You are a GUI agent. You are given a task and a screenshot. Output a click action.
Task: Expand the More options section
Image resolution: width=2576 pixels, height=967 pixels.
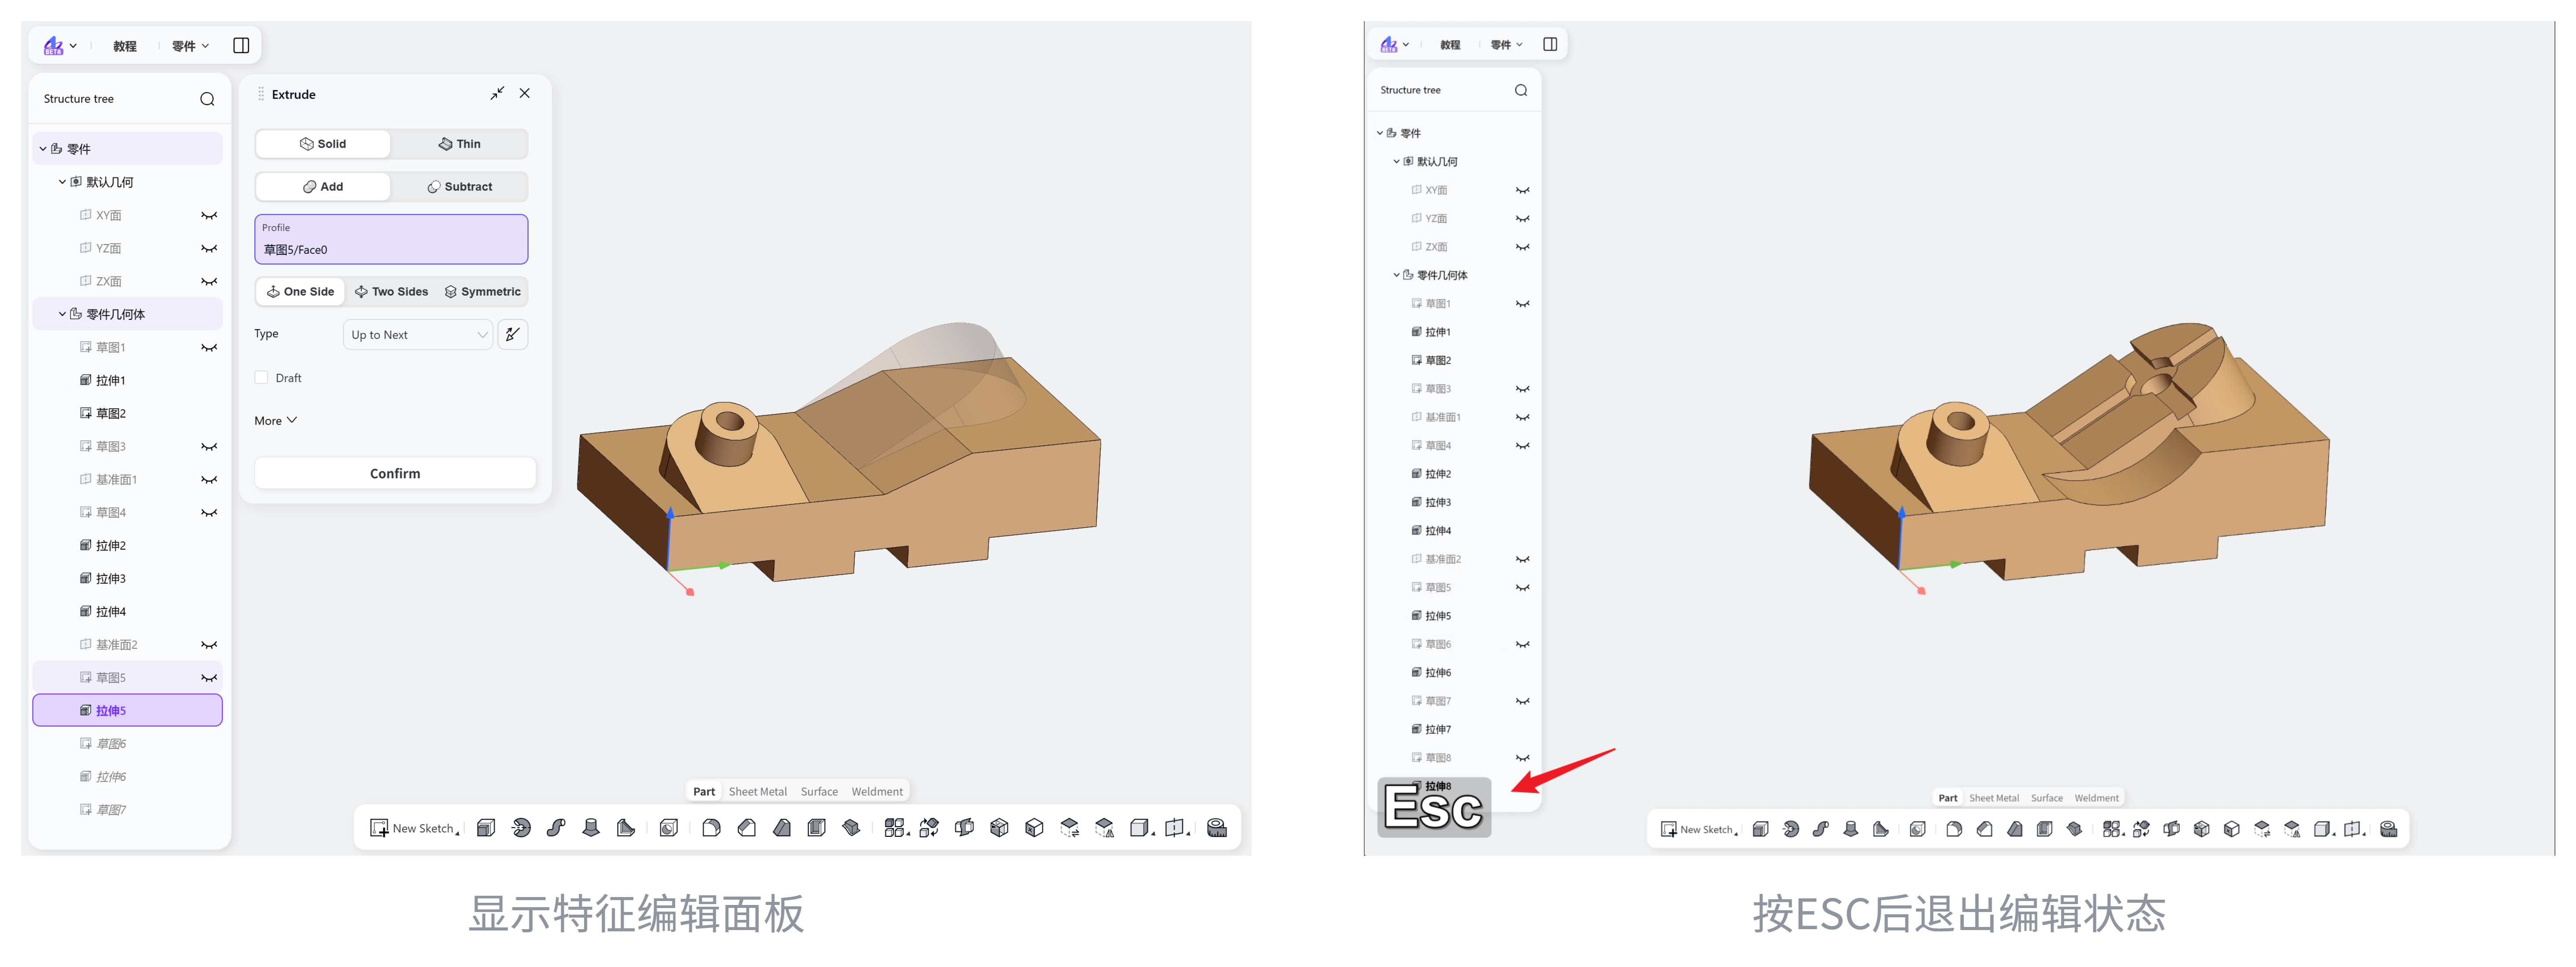tap(276, 421)
